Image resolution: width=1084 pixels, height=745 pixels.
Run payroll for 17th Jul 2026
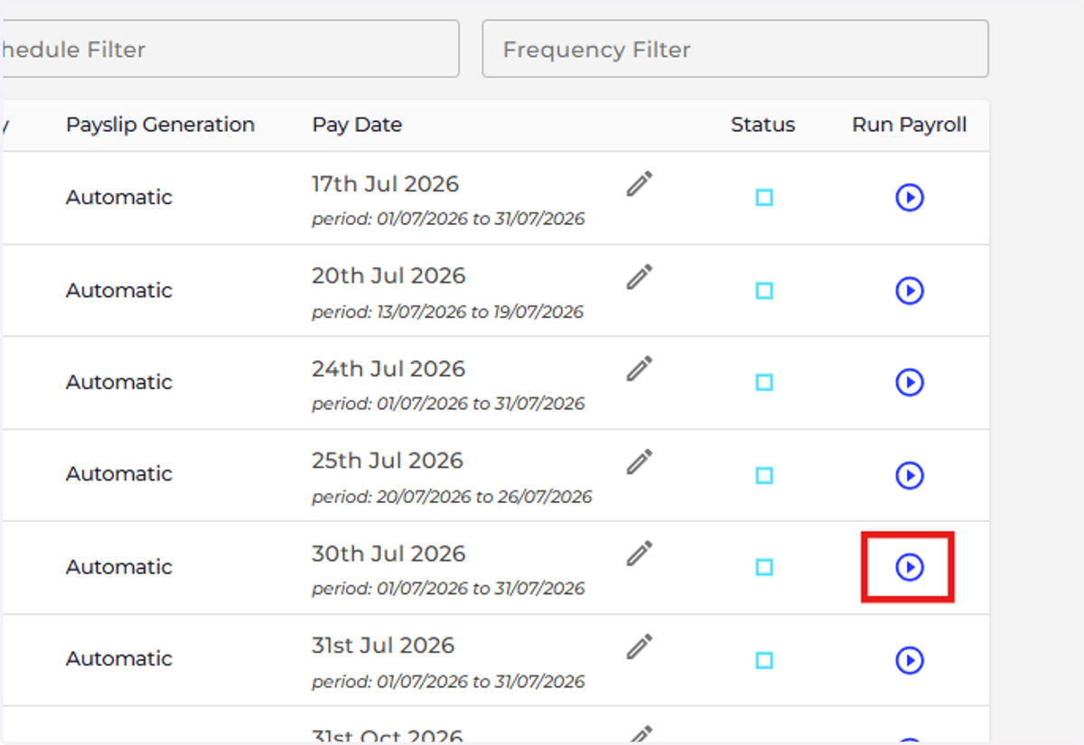pyautogui.click(x=909, y=197)
